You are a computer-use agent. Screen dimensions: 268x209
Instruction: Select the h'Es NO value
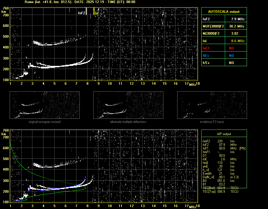[231, 63]
